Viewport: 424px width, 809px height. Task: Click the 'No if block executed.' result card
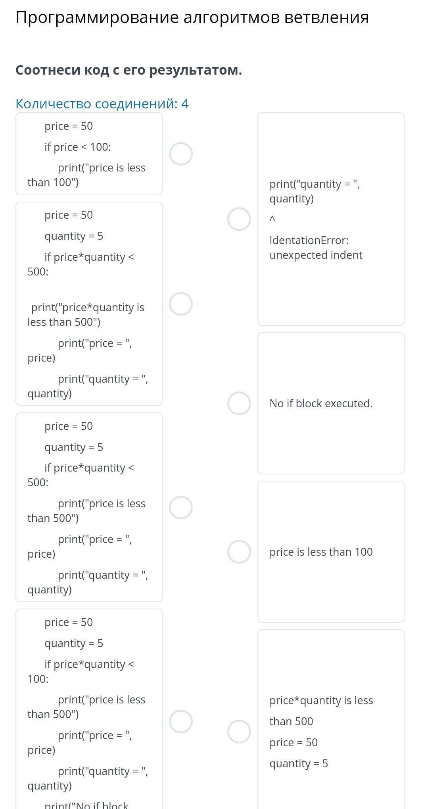[x=331, y=403]
